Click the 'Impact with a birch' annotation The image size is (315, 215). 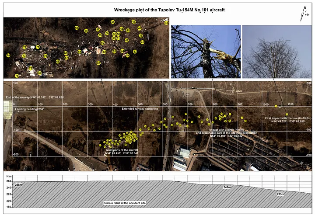point(227,133)
